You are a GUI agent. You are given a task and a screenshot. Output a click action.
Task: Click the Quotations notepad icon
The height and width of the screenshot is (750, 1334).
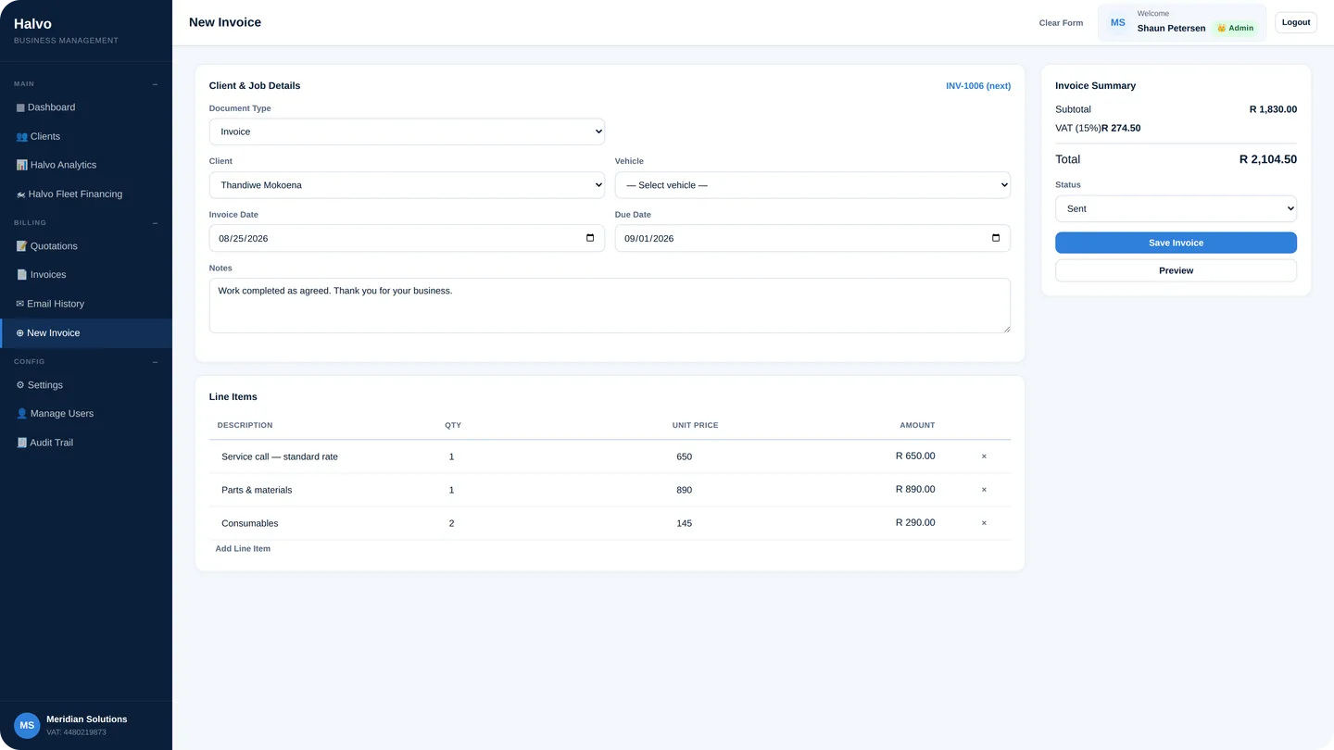tap(21, 246)
